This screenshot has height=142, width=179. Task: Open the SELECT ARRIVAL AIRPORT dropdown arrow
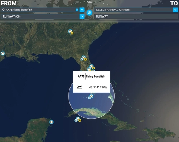tap(175, 10)
